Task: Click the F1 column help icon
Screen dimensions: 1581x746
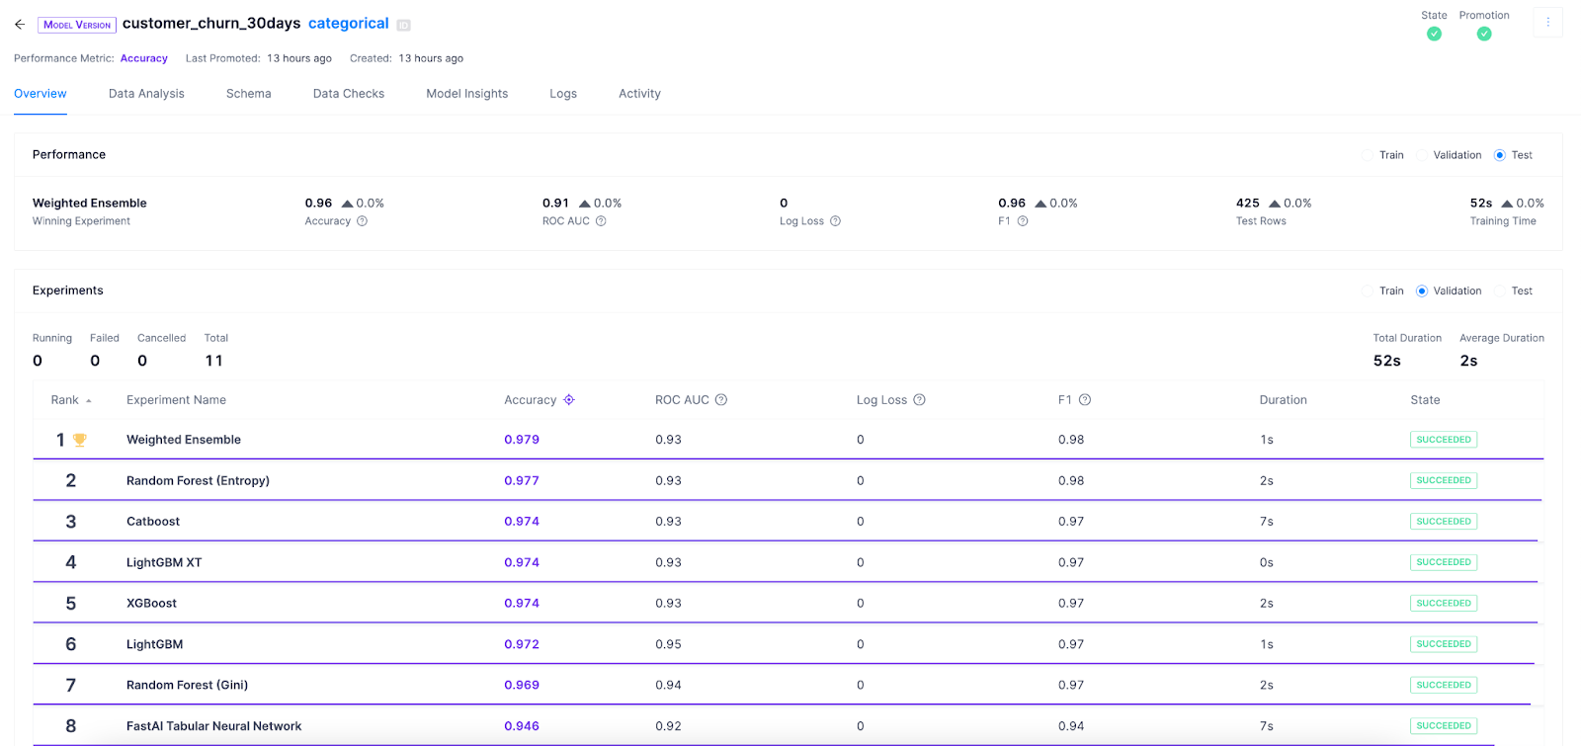Action: click(1085, 400)
